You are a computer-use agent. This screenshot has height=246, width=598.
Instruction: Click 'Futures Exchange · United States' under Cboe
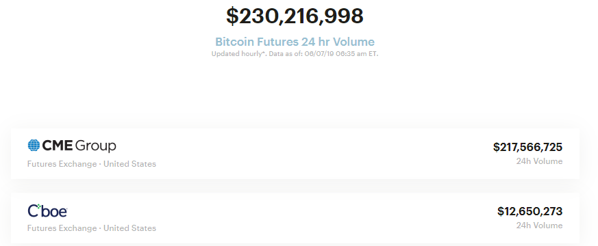pyautogui.click(x=92, y=228)
